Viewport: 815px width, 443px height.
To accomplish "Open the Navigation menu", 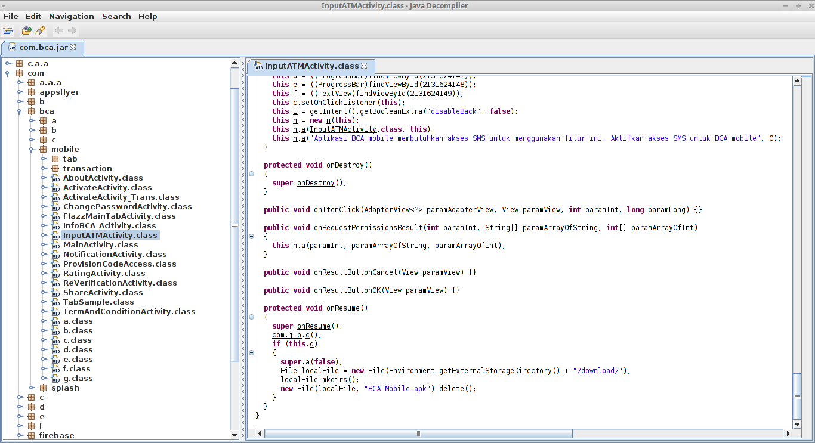I will (72, 16).
